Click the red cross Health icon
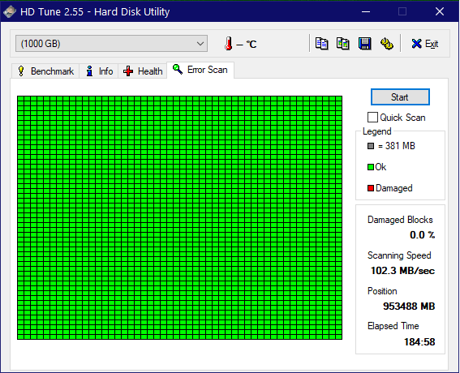460x373 pixels. pos(128,71)
